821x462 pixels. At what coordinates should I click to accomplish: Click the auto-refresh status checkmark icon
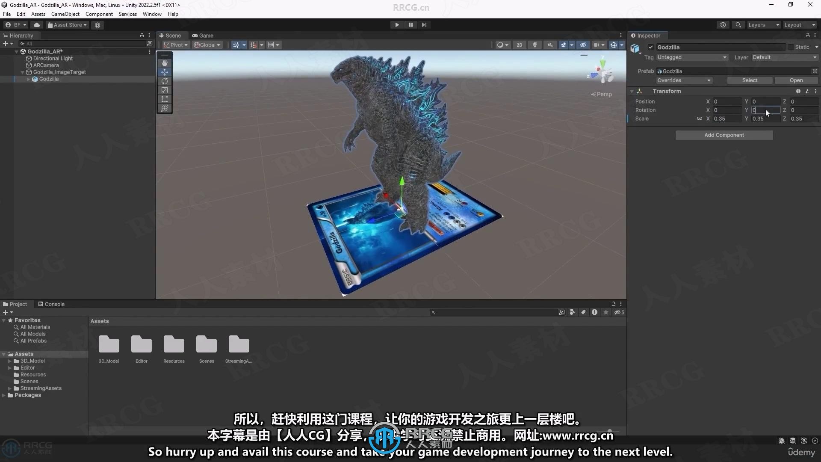point(815,441)
